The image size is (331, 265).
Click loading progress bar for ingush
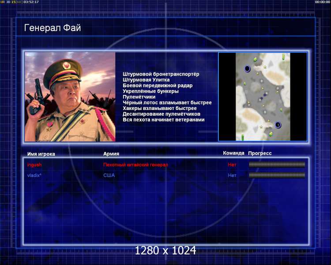(277, 165)
